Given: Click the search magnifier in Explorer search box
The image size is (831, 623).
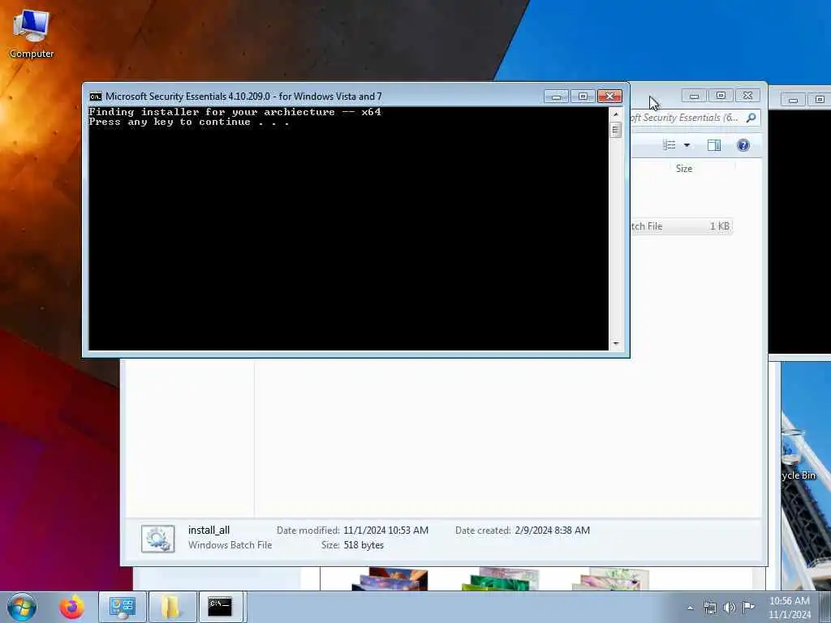Looking at the screenshot, I should click(751, 118).
